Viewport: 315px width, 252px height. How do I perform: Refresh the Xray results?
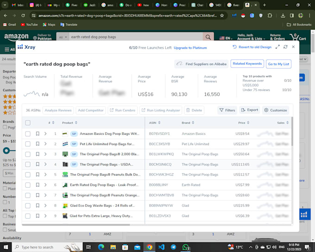point(285,47)
